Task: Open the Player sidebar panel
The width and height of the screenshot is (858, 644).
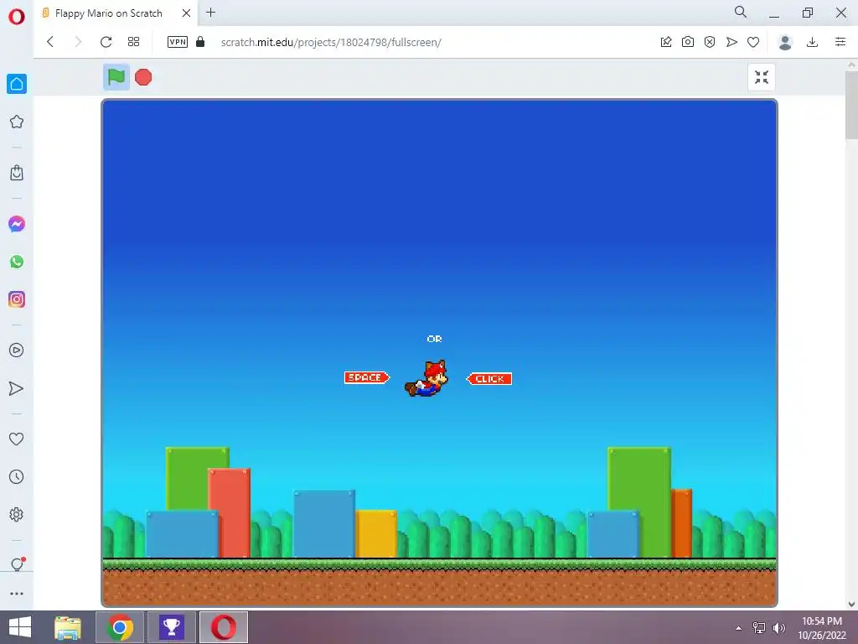Action: [17, 351]
